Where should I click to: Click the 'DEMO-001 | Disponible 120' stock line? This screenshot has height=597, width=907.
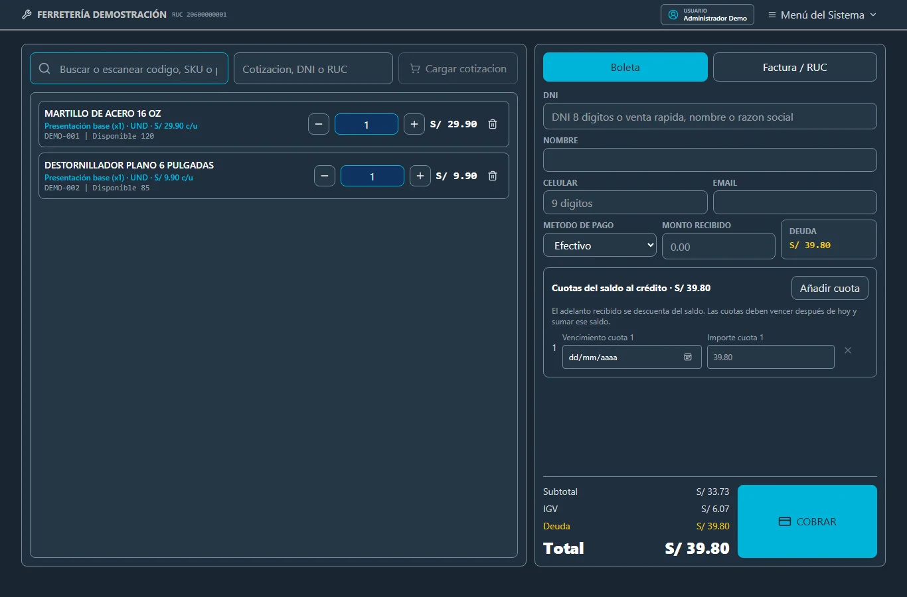pyautogui.click(x=100, y=136)
